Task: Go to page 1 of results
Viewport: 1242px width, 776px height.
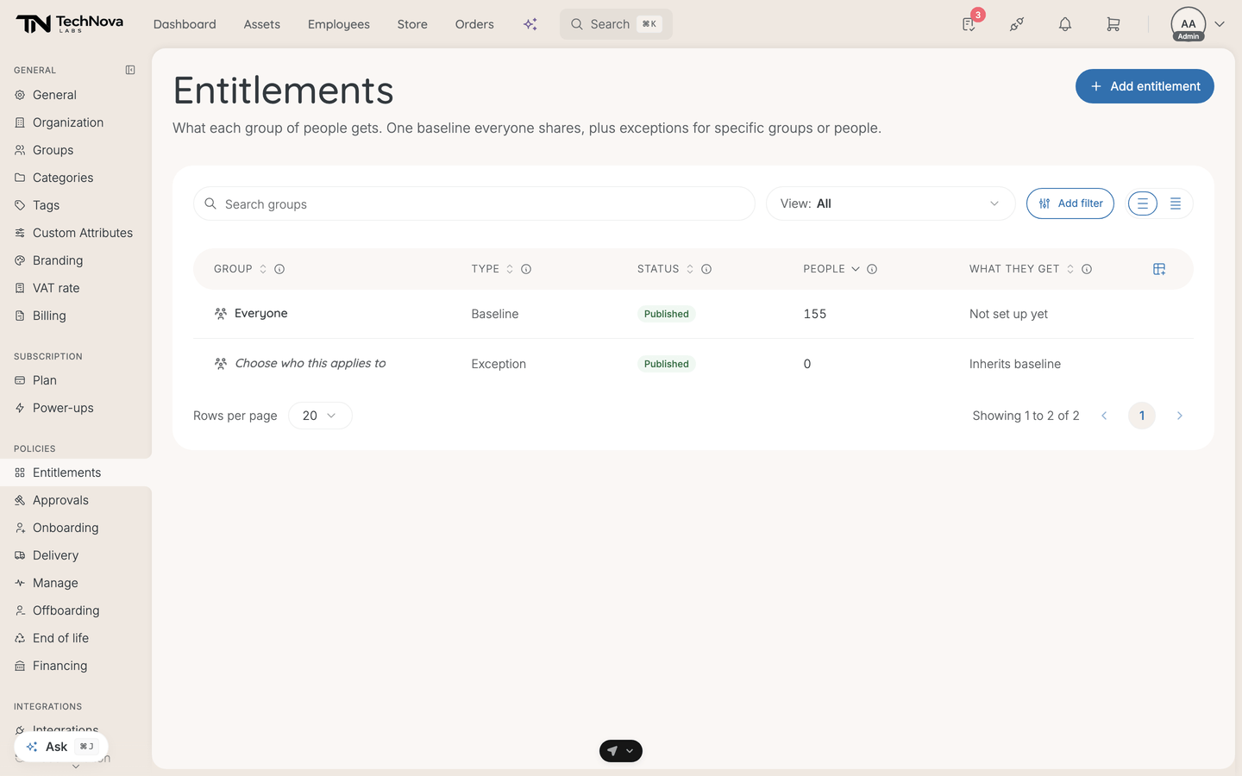Action: point(1142,416)
